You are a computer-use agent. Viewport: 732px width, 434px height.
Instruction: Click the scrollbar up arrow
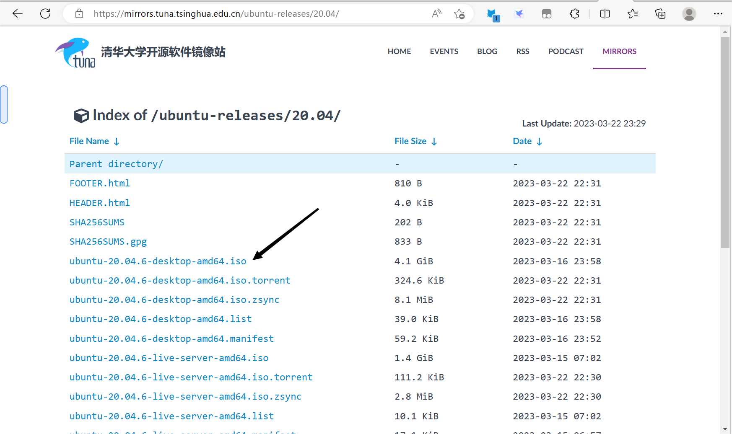pos(725,32)
